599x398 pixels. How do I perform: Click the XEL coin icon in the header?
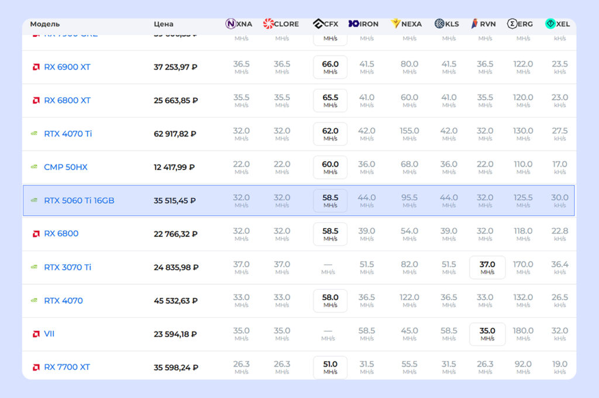pyautogui.click(x=550, y=23)
